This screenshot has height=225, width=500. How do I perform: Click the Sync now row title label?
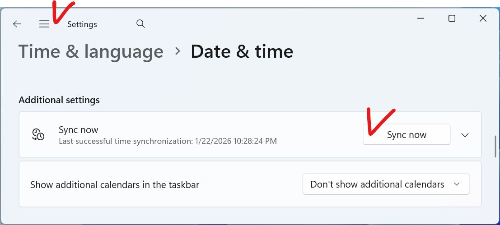click(79, 130)
